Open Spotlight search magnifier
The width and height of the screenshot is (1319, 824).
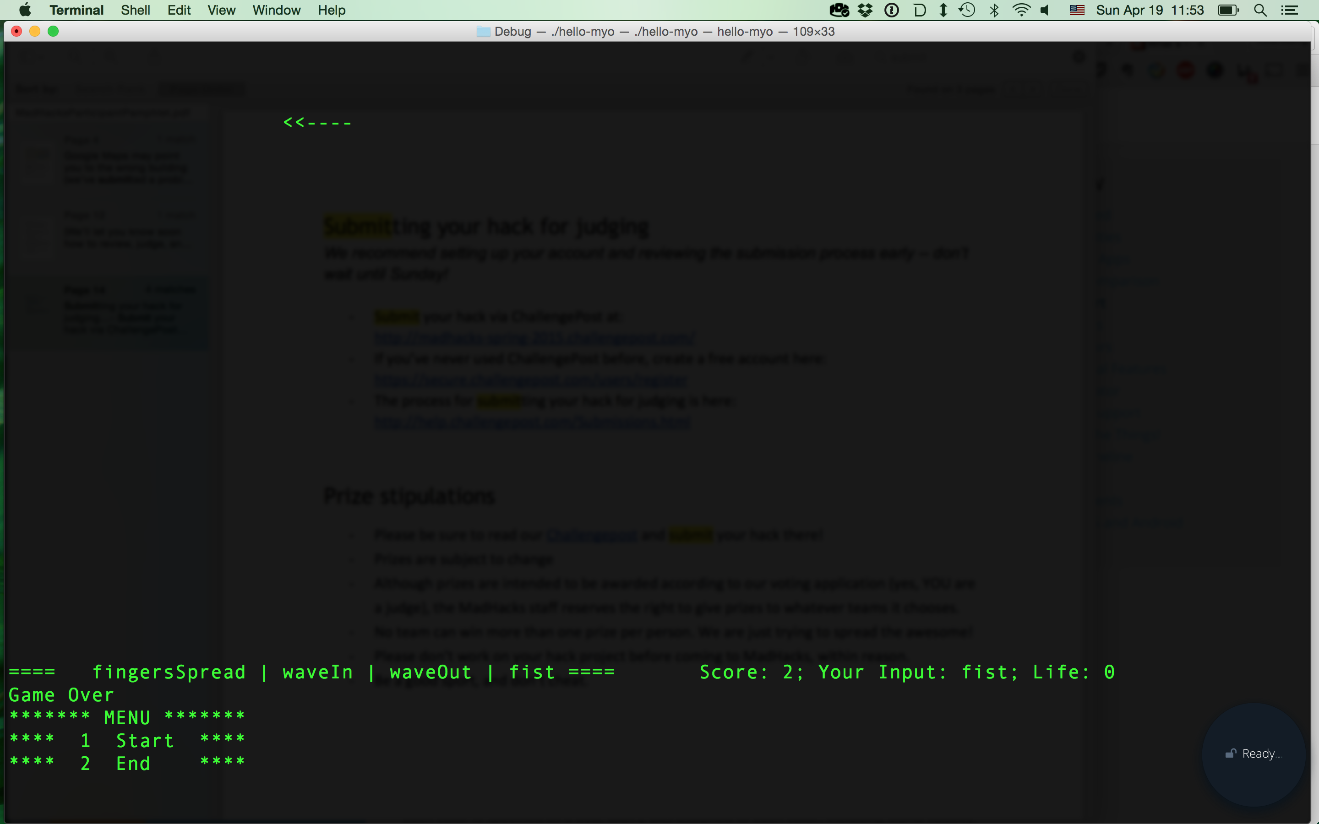tap(1260, 11)
